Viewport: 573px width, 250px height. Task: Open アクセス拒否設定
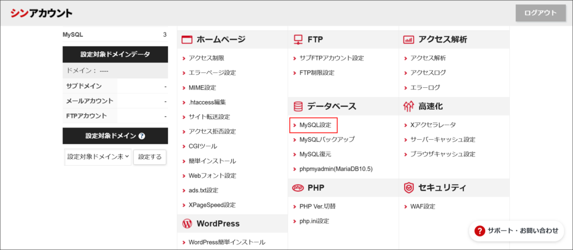point(212,131)
